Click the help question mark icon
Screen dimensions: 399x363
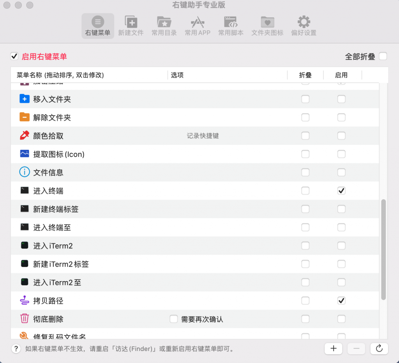pos(16,349)
